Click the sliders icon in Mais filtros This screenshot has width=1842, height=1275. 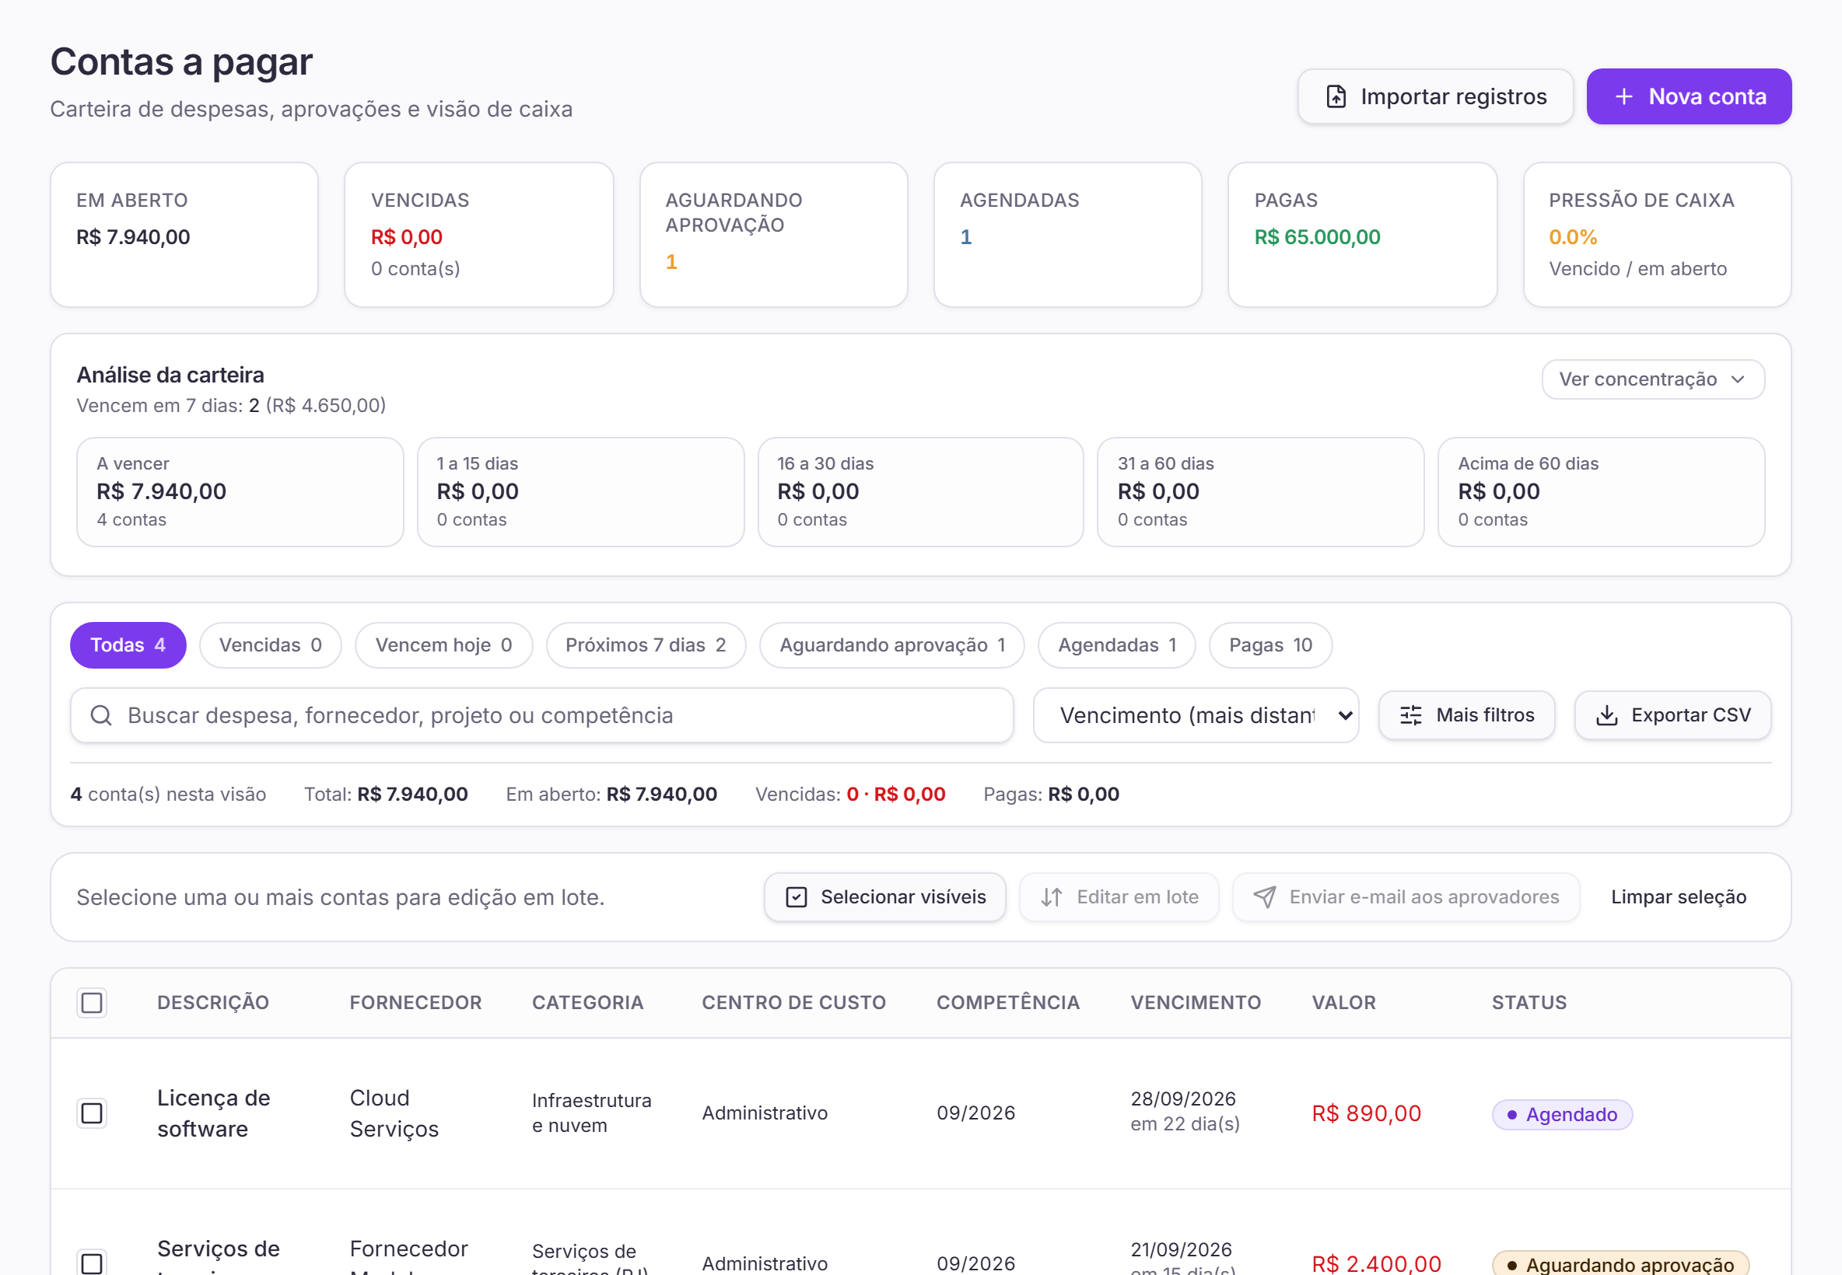(x=1410, y=715)
